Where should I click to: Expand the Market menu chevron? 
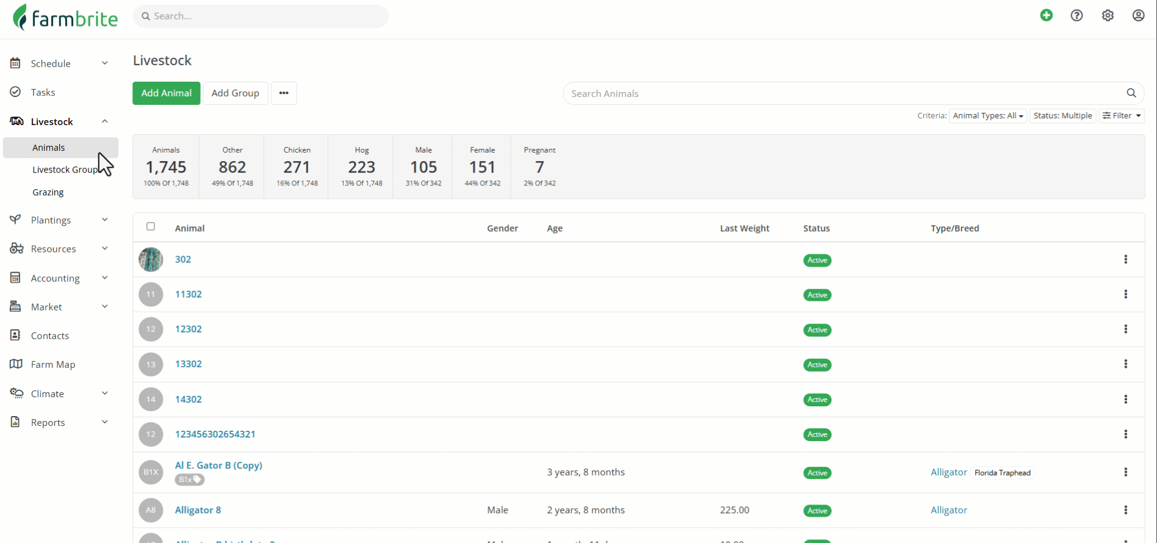click(105, 306)
